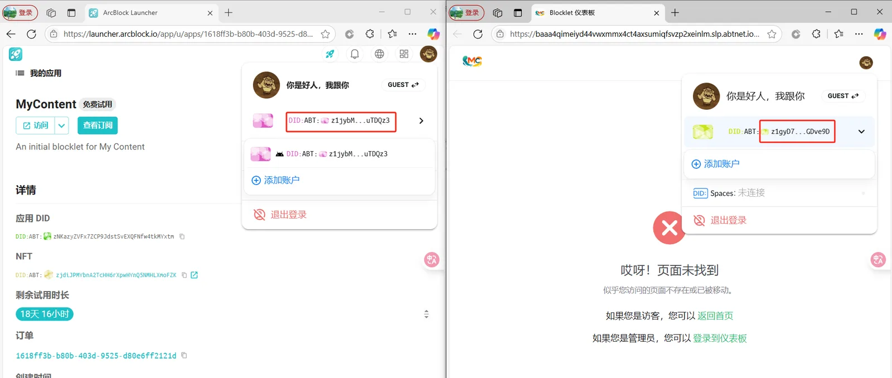
Task: Copy the application DID zNKazyZVFx7Z
Action: [182, 236]
